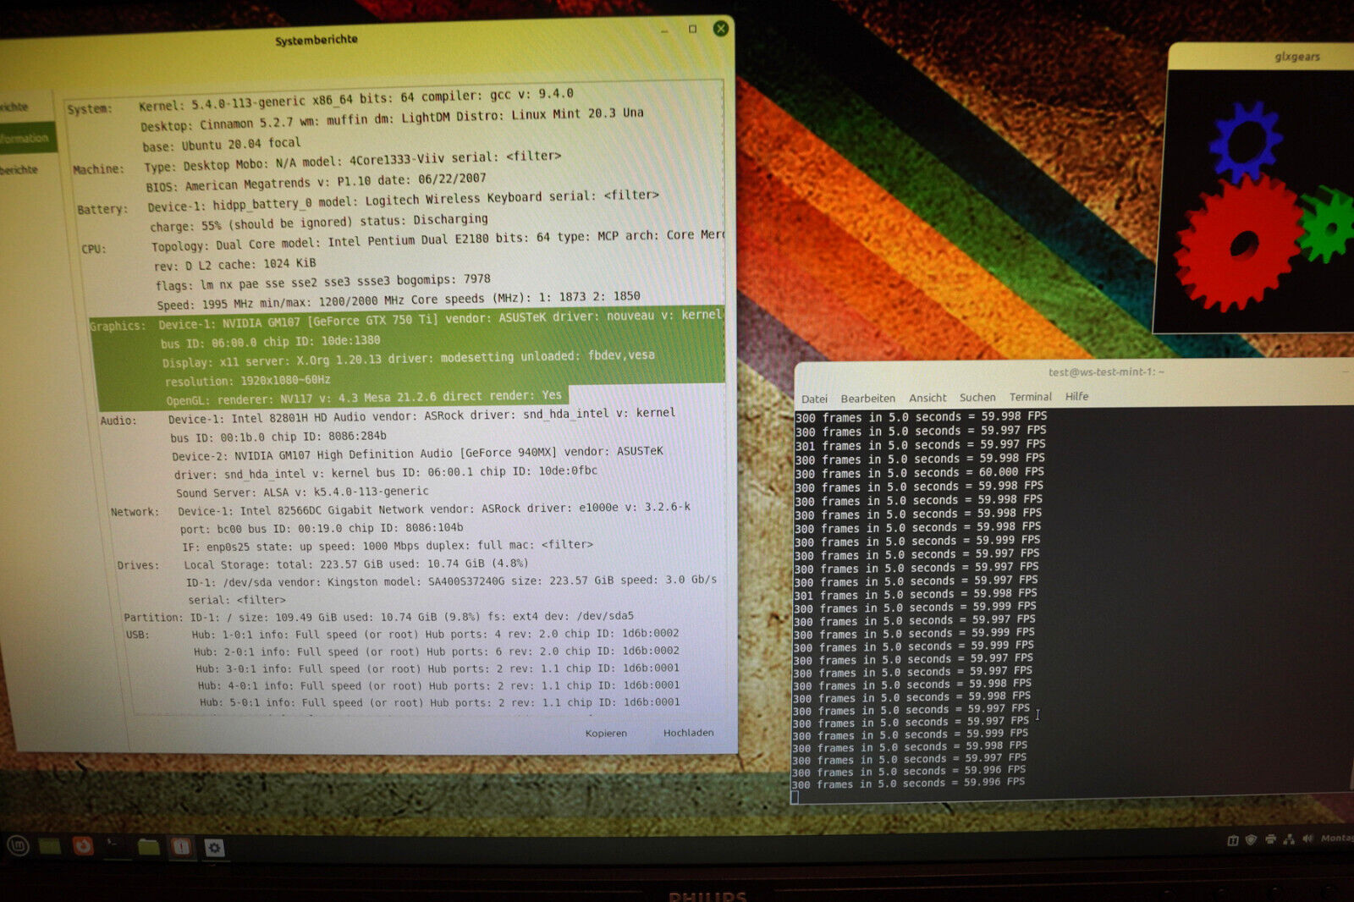Select the "Hub: 2-0:1" USB line
The image size is (1354, 902).
tap(436, 652)
